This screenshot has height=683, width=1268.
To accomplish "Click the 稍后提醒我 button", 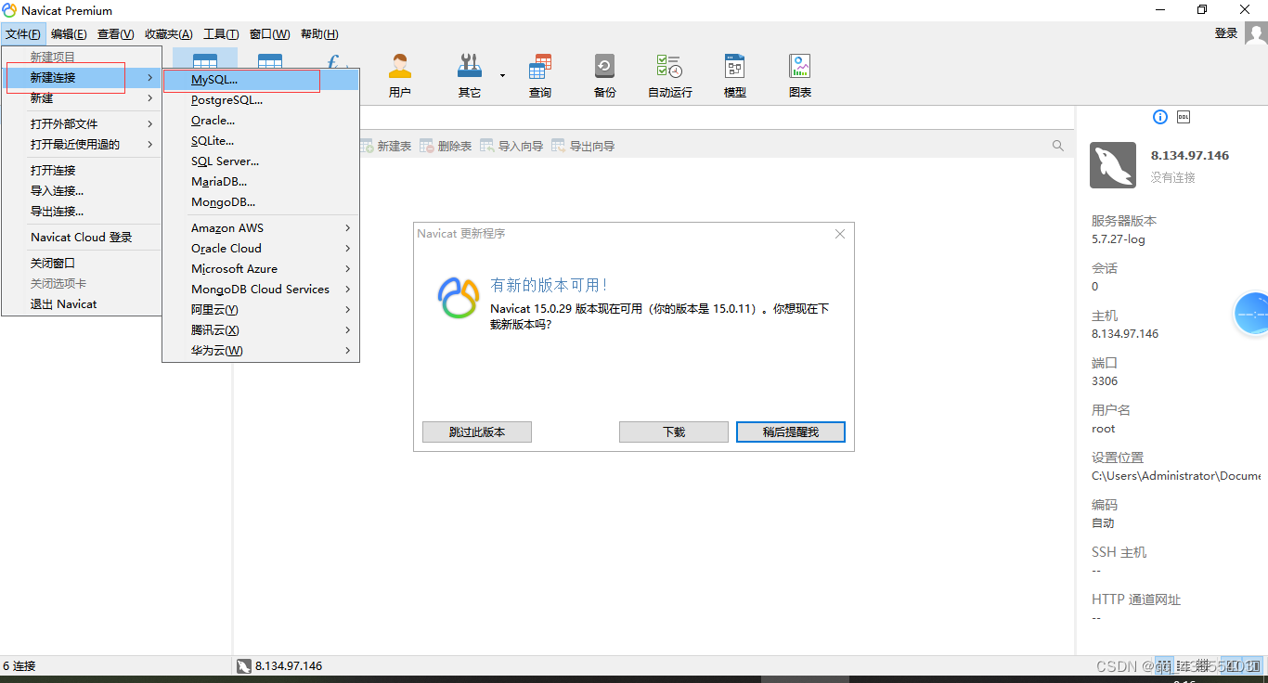I will [x=791, y=432].
